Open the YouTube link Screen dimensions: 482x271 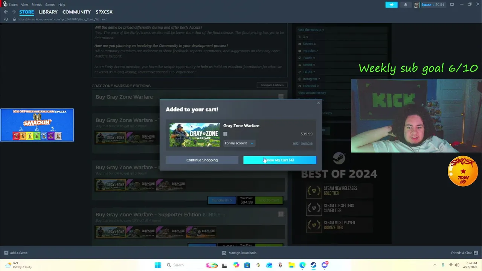click(x=308, y=51)
